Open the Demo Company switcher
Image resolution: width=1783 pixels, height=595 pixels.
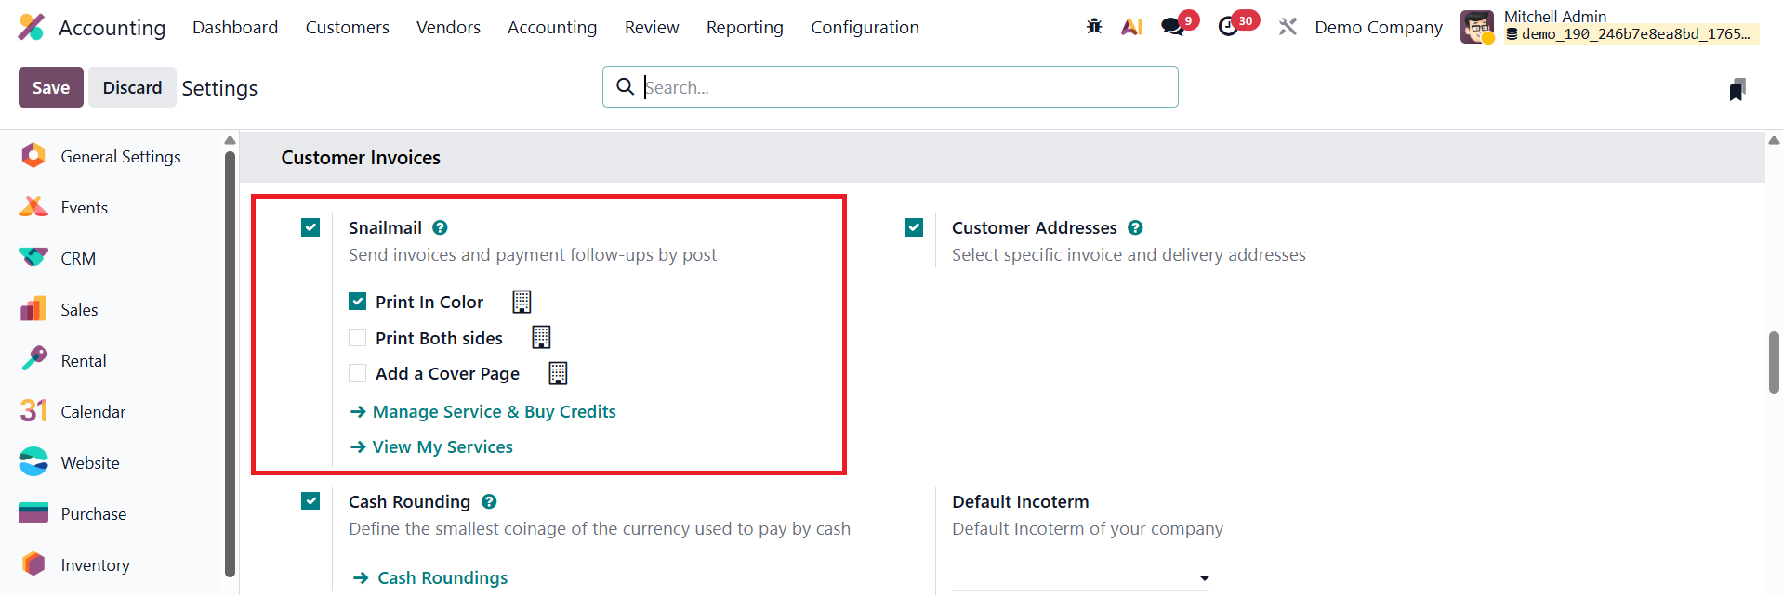pyautogui.click(x=1378, y=28)
